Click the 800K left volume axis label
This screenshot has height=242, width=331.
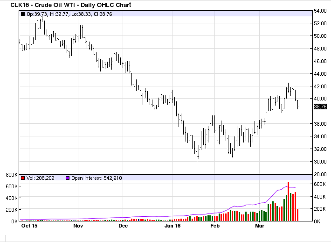coord(12,175)
